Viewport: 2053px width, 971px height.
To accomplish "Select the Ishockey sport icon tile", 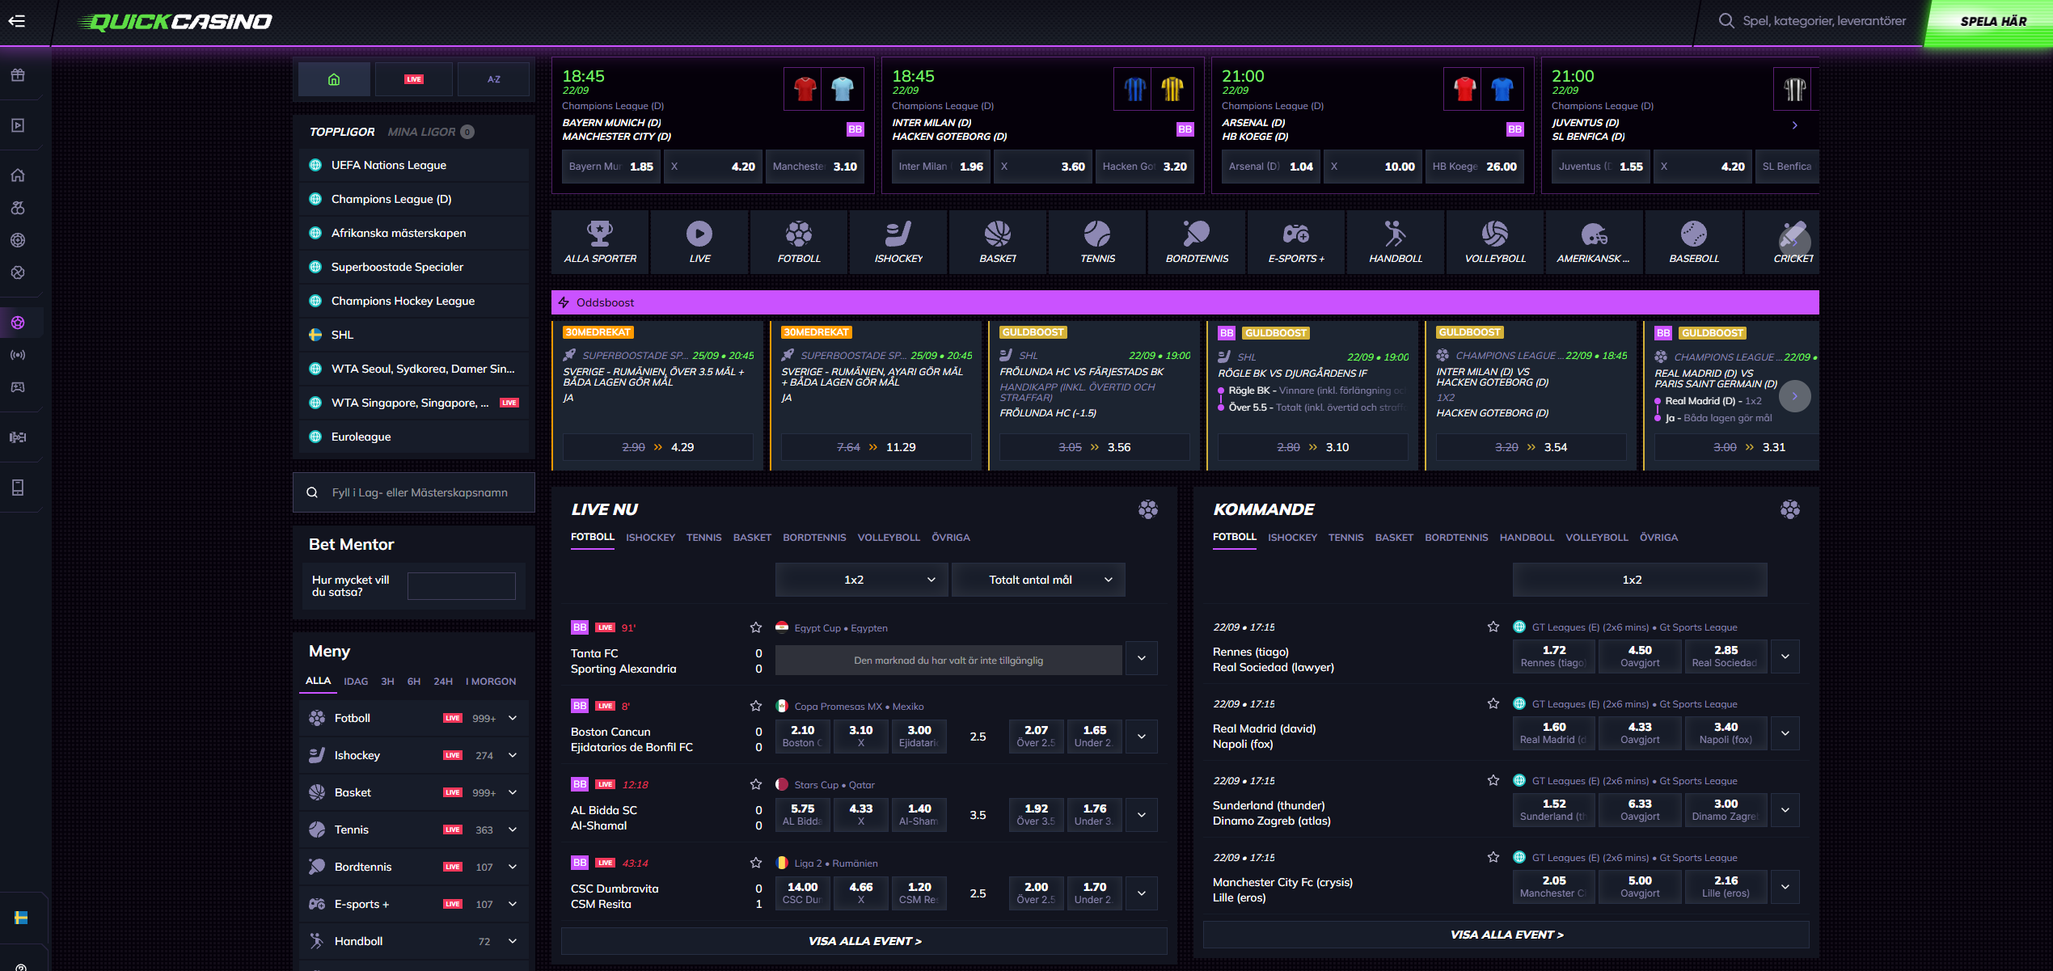I will pyautogui.click(x=898, y=241).
